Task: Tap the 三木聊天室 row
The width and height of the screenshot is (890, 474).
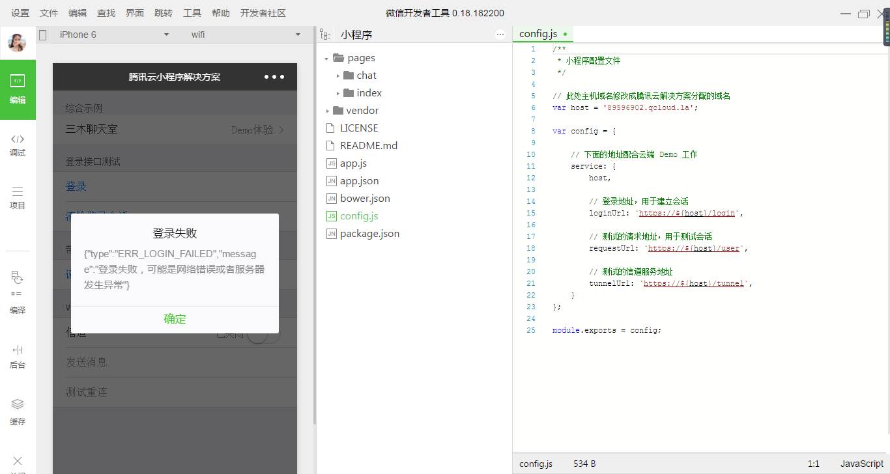Action: click(x=175, y=130)
